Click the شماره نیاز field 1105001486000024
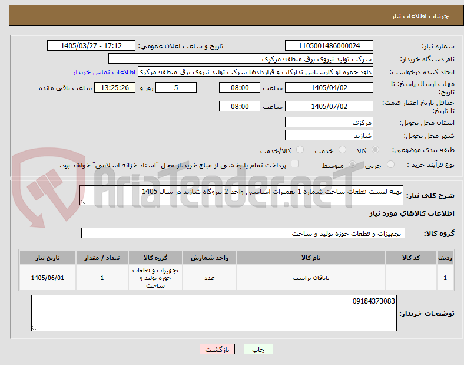Viewport: 464px width, 365px height. click(329, 45)
